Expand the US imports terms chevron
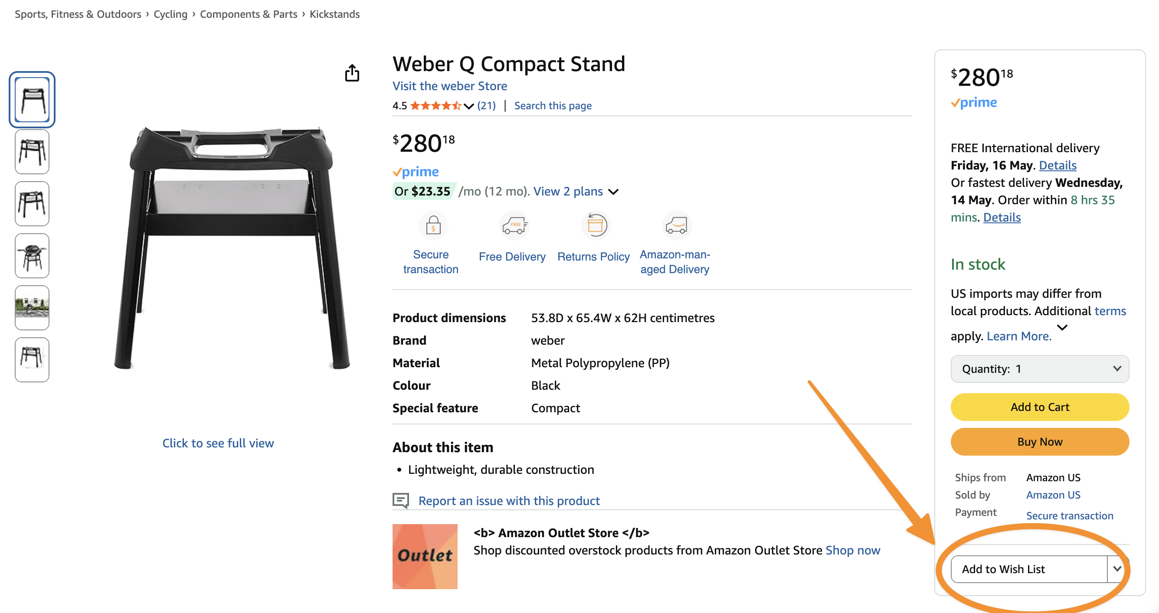The width and height of the screenshot is (1159, 613). coord(1063,328)
